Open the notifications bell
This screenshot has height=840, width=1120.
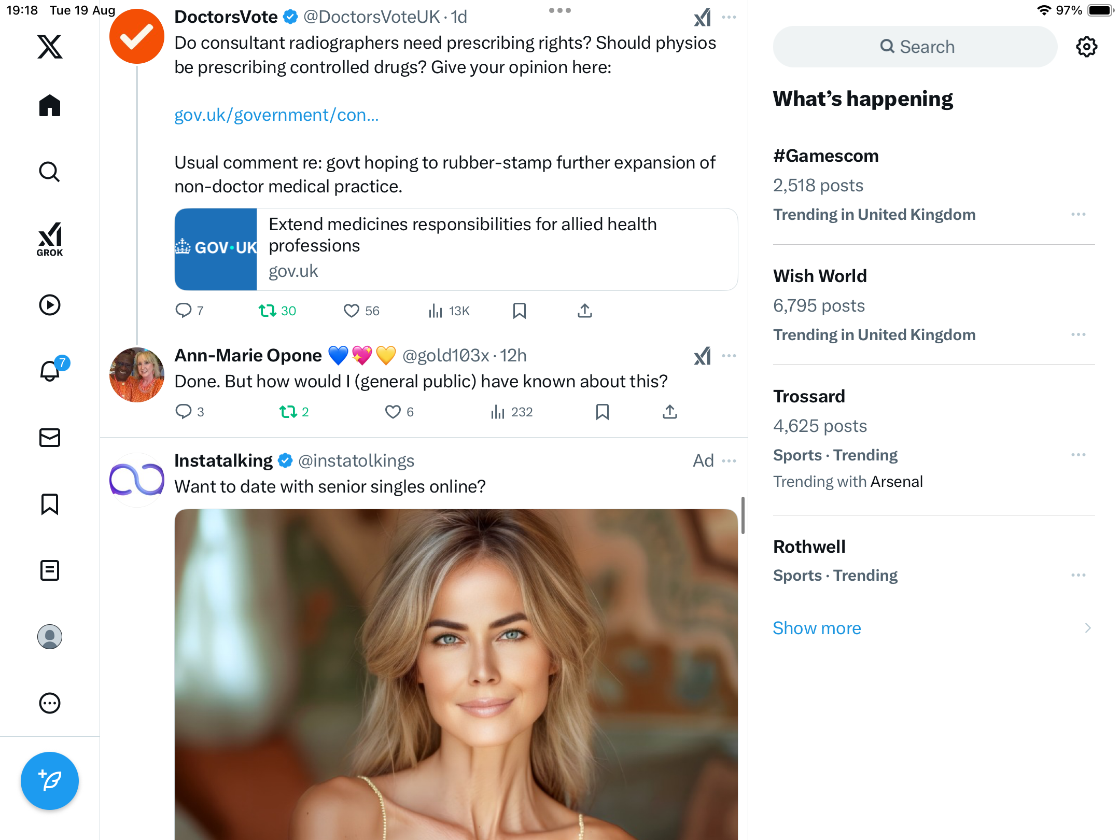(50, 371)
